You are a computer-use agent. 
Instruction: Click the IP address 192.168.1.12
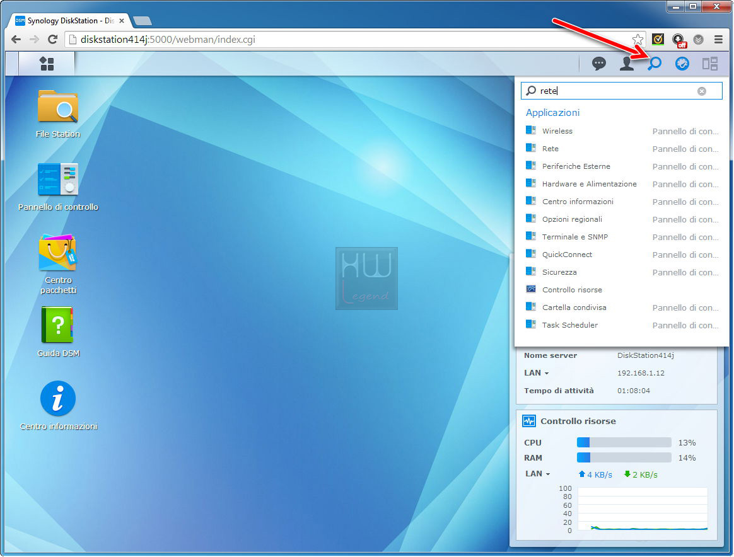coord(641,373)
